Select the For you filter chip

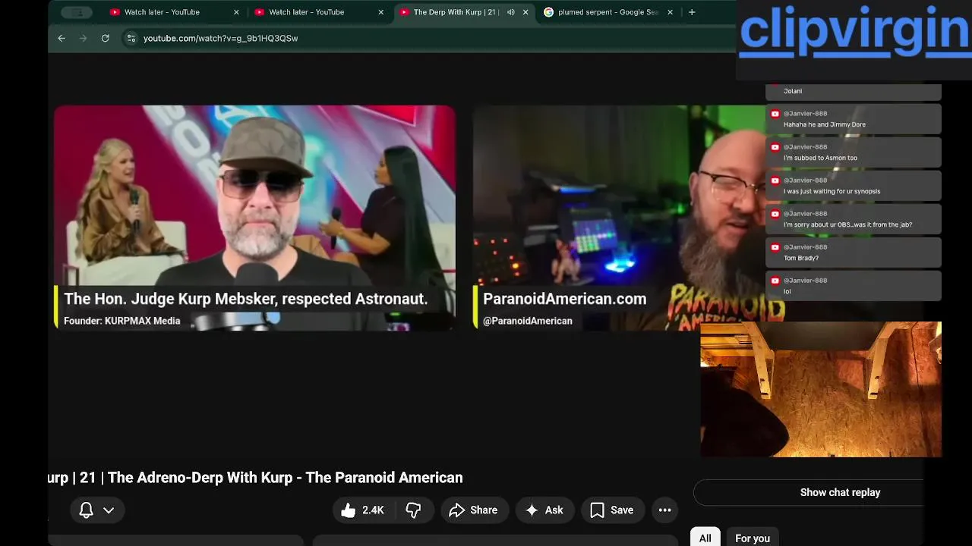[x=753, y=538]
